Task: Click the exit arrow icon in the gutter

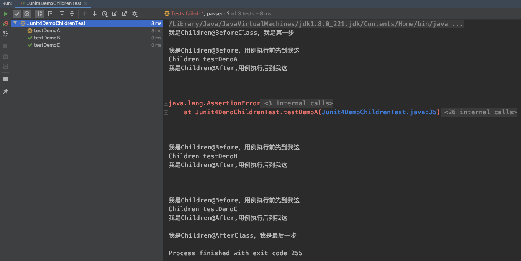Action: click(5, 66)
